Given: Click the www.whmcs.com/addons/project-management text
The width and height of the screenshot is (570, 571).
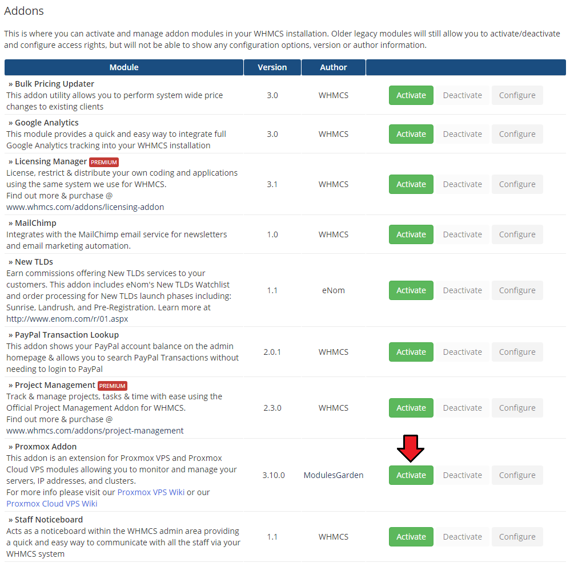Looking at the screenshot, I should [x=95, y=431].
